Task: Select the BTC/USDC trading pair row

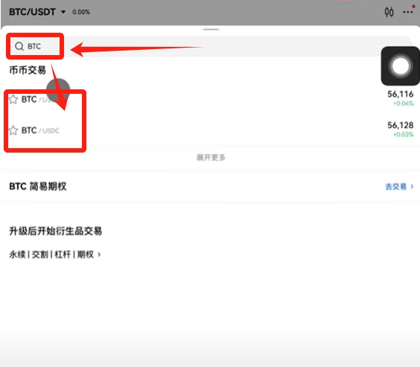Action: click(x=210, y=130)
